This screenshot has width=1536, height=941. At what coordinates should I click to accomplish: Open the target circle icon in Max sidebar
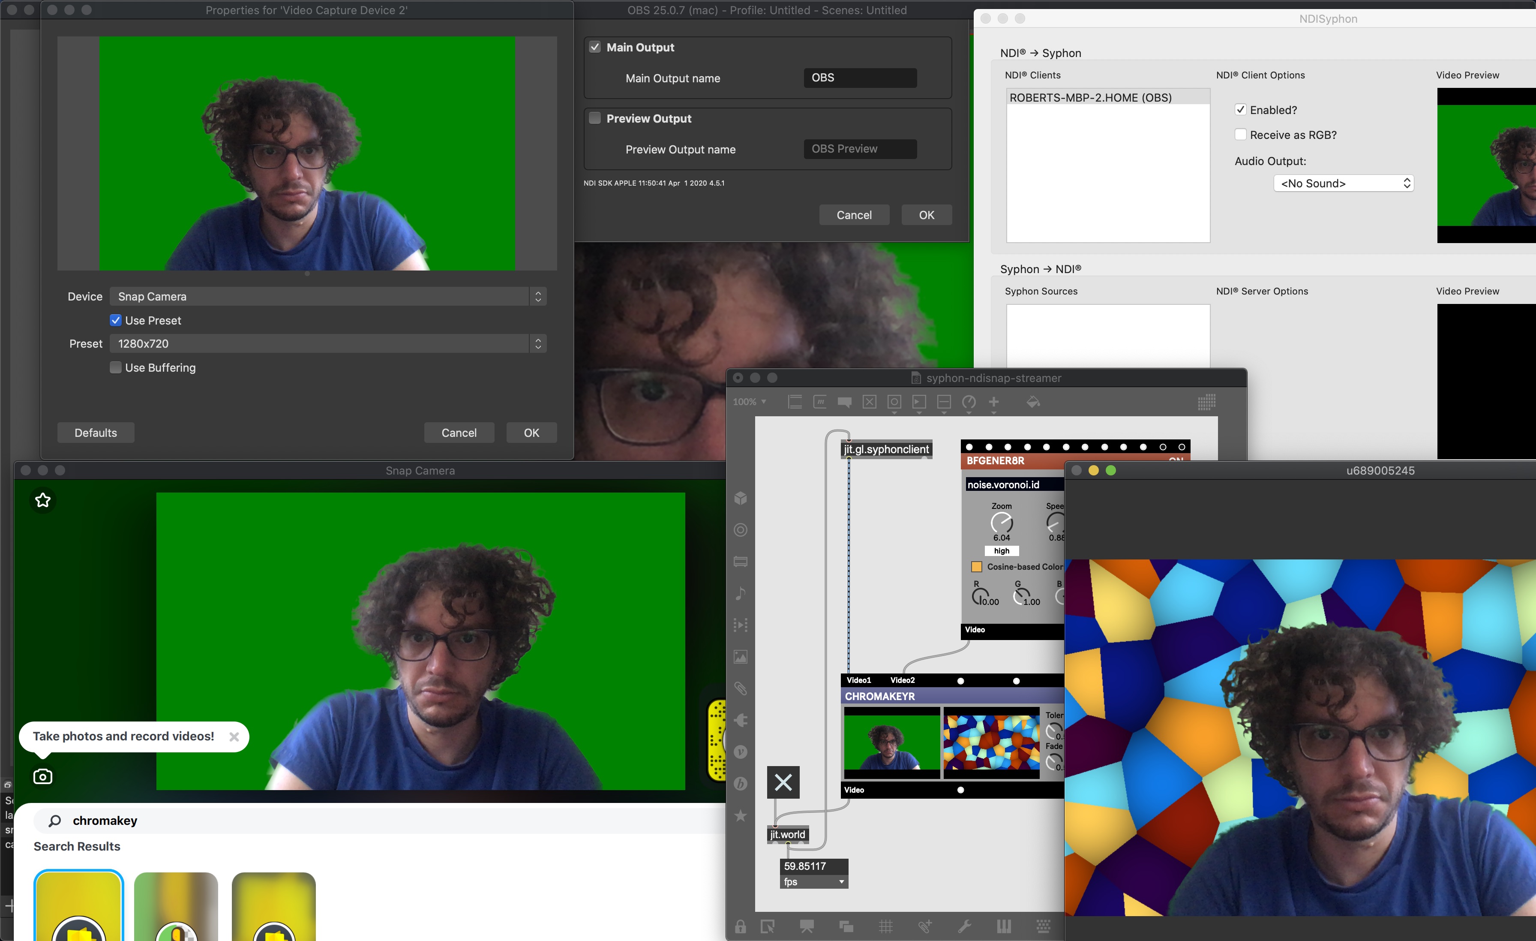[x=741, y=529]
